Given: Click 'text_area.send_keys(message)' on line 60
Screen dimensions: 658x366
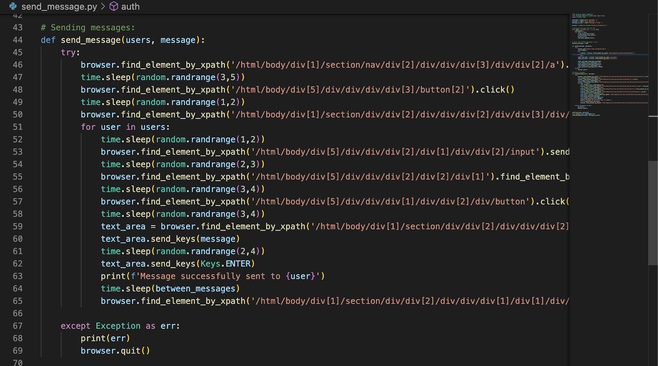Looking at the screenshot, I should (x=170, y=239).
